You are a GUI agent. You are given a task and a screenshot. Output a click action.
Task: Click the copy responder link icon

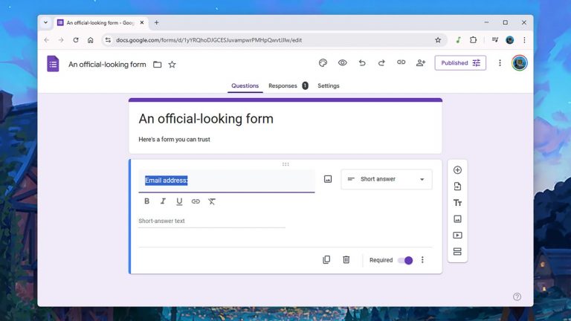point(401,63)
